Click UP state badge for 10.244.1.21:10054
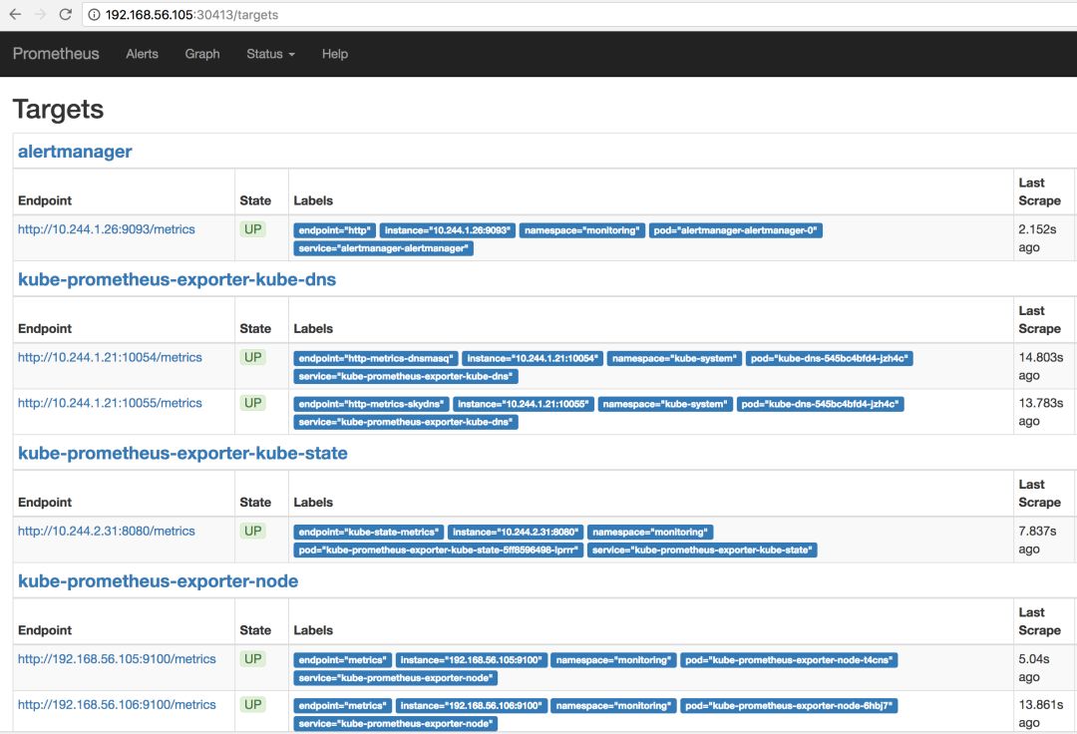Screen dimensions: 1077x734 point(252,357)
